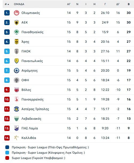The height and width of the screenshot is (163, 134).
Task: Sort table by the # column arrow
Action: pyautogui.click(x=8, y=4)
